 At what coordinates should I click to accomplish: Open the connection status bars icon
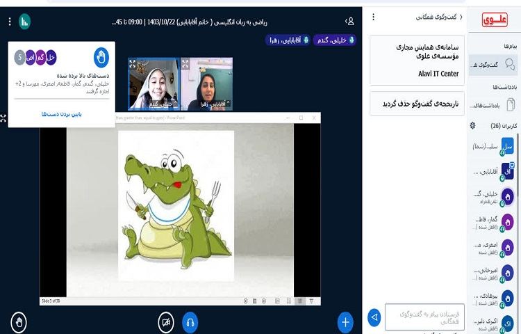(24, 22)
